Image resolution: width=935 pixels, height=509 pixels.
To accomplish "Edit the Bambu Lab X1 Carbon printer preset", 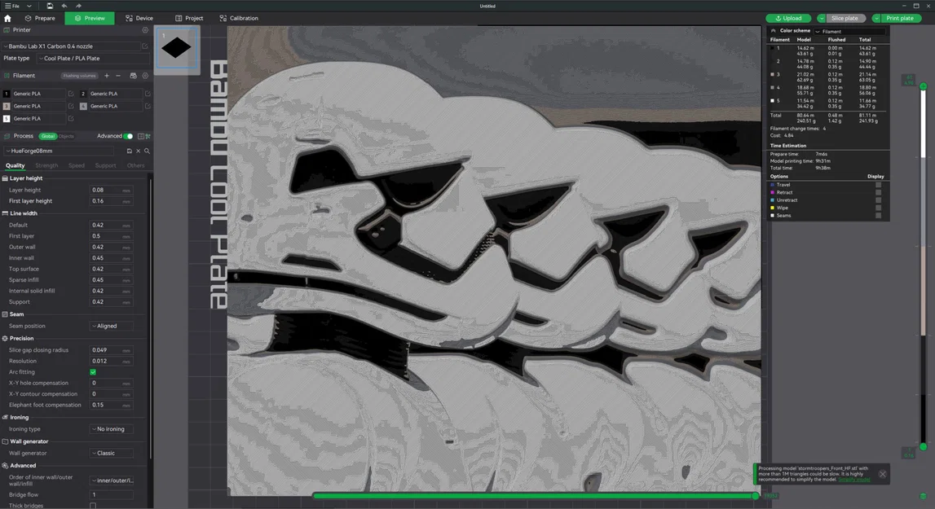I will 145,46.
